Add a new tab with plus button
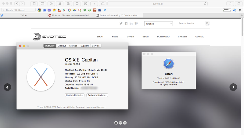244x135 pixels. click(242, 16)
